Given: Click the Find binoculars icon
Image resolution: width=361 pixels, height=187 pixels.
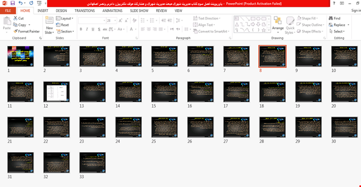Looking at the screenshot, I should 331,18.
